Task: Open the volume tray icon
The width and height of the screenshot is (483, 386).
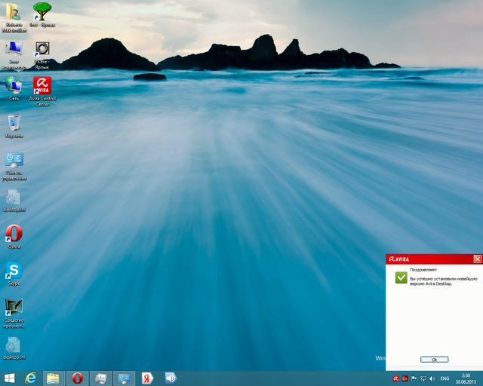Action: point(432,378)
